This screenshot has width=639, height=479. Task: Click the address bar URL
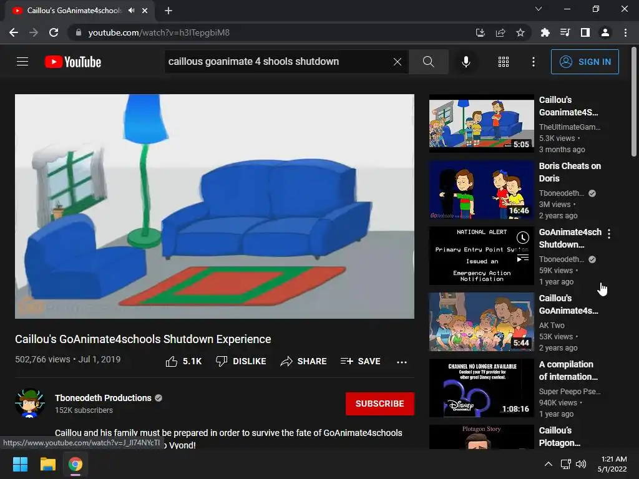159,32
